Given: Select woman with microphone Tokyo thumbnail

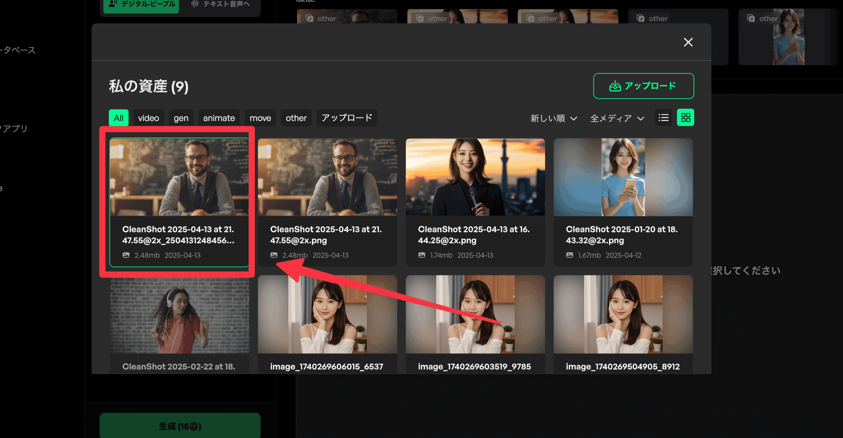Looking at the screenshot, I should 475,177.
